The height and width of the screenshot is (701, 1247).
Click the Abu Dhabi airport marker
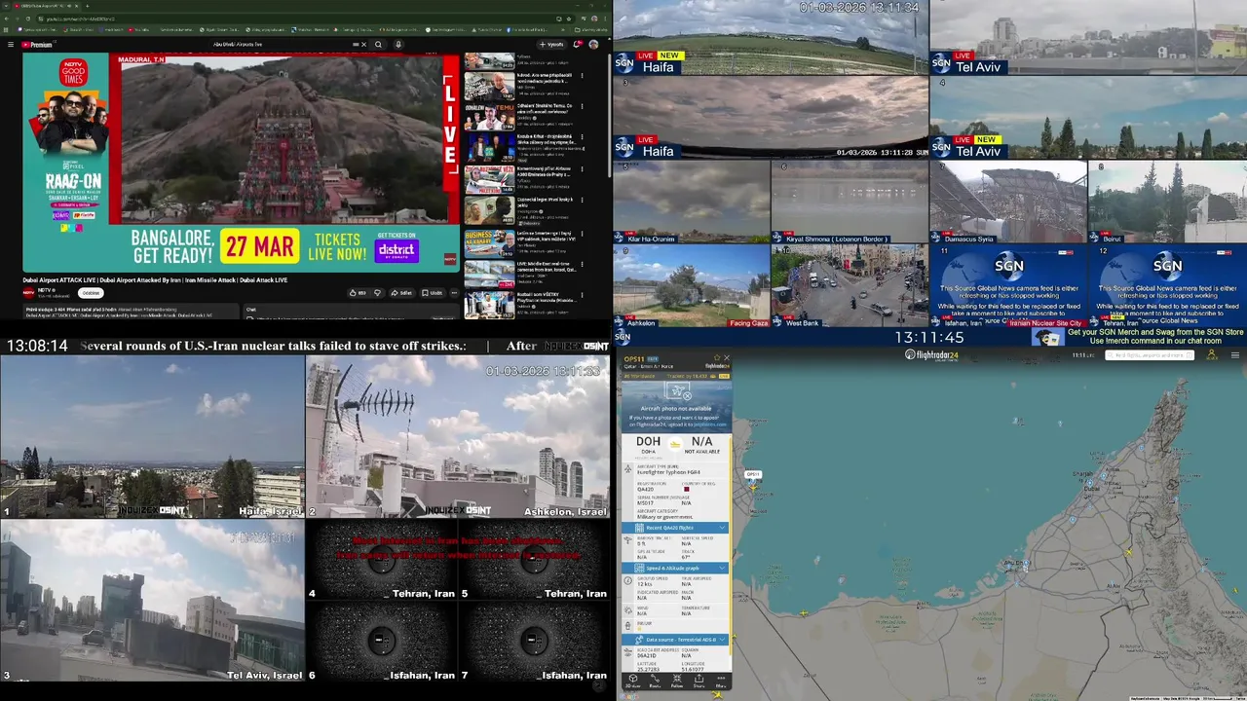(x=1026, y=563)
